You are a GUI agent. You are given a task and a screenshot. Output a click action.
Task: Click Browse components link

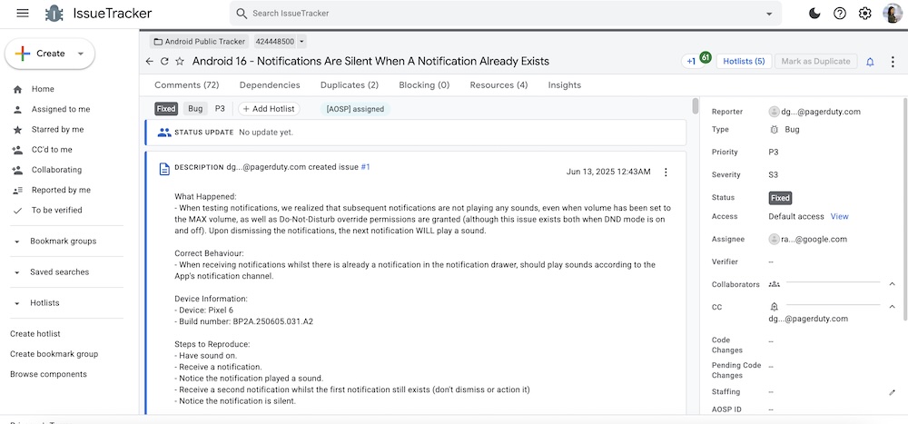pos(48,374)
